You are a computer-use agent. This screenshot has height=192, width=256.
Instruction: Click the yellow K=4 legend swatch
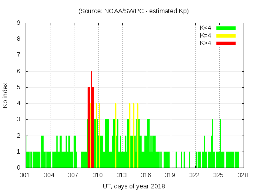pos(226,36)
